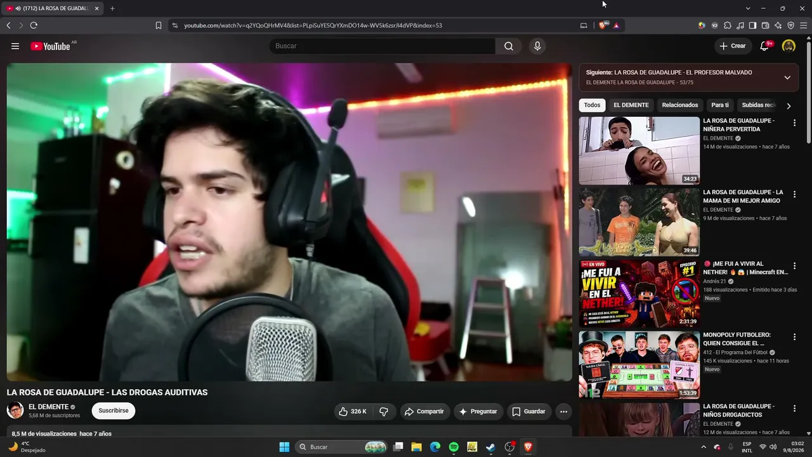Open the browser extensions puzzle icon
This screenshot has height=457, width=812.
tap(728, 25)
